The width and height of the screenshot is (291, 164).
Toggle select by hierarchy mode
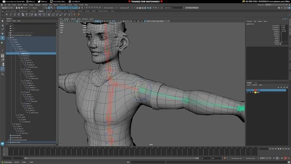tap(46, 8)
